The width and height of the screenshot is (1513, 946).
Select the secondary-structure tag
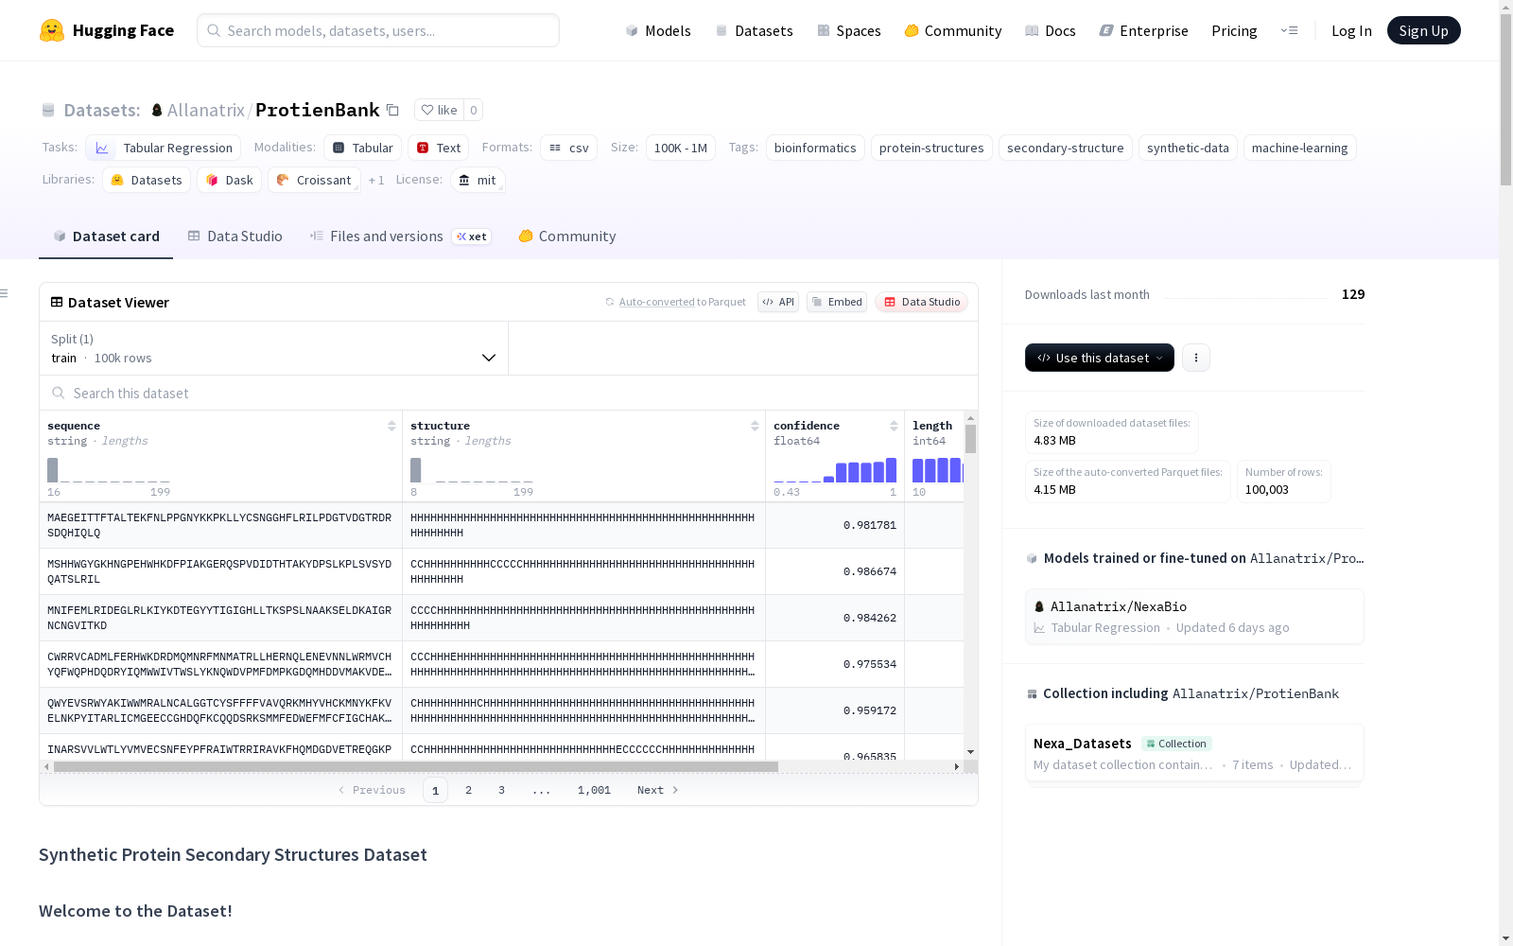1066,148
